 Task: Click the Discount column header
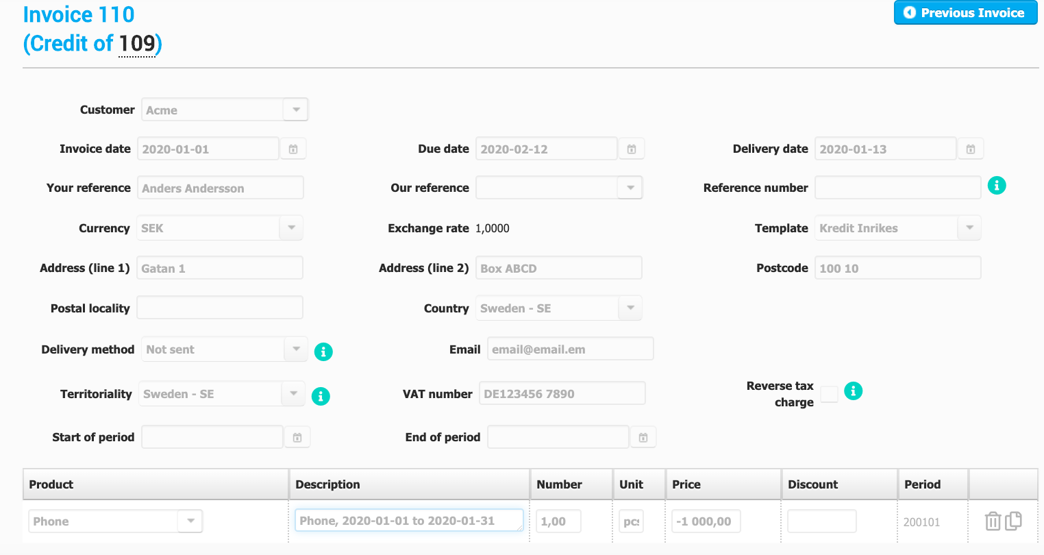pos(840,484)
